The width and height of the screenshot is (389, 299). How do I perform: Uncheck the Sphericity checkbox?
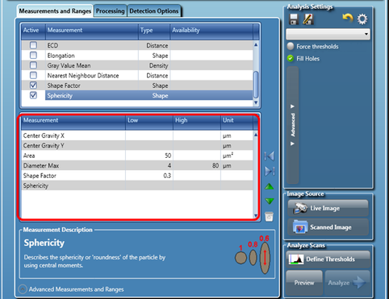tap(33, 95)
